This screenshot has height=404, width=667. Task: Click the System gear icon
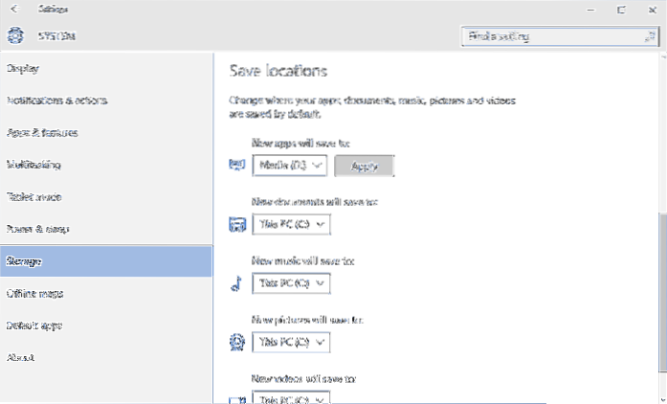(15, 35)
